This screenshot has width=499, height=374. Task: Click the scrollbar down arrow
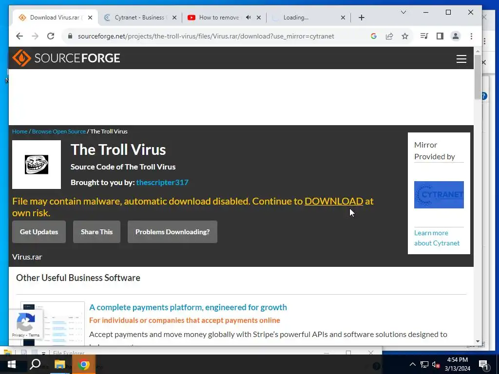tap(478, 341)
